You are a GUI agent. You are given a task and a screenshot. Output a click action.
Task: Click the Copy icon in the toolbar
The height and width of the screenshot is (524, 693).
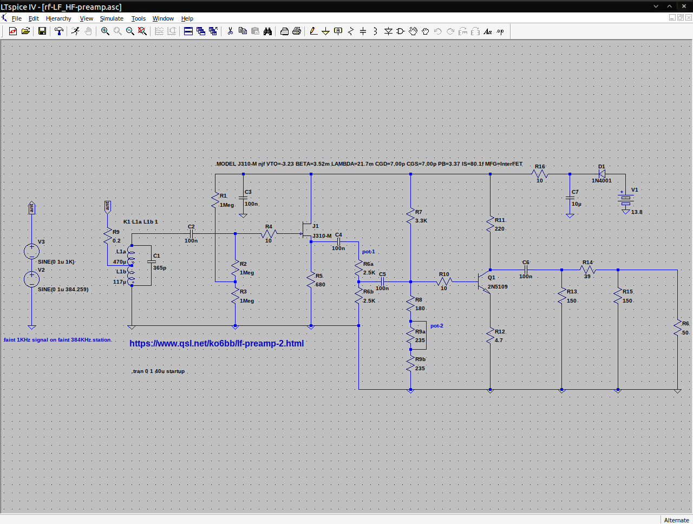[x=243, y=31]
